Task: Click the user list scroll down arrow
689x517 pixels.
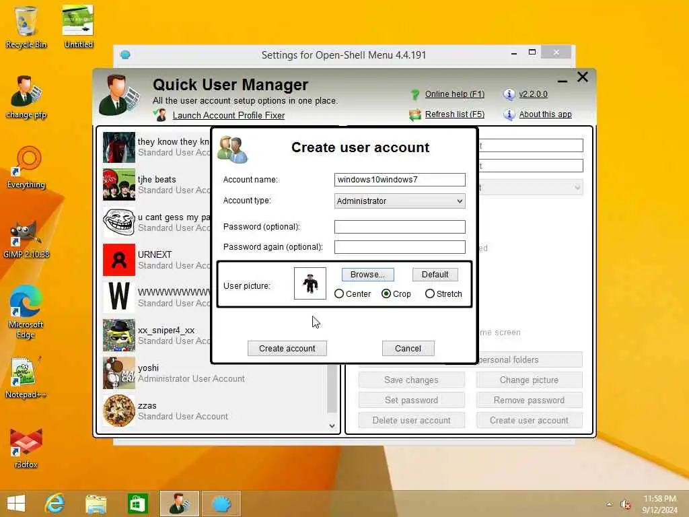Action: [332, 425]
